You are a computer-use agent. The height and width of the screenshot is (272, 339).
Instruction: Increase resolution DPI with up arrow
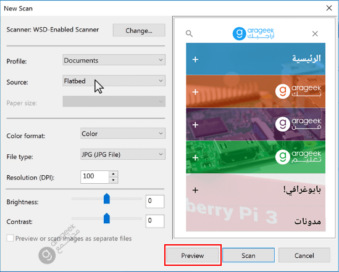113,174
